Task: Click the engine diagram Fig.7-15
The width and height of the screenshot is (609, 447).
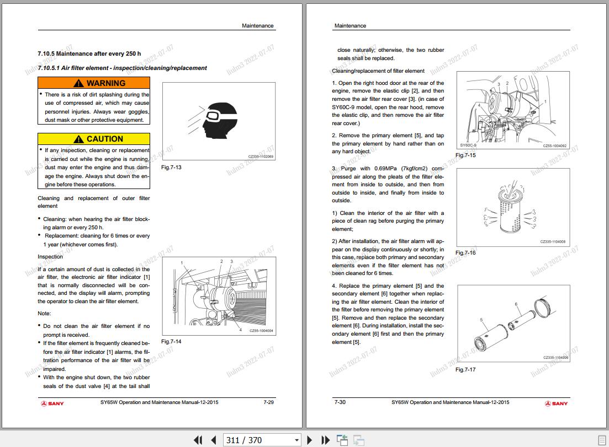Action: [x=513, y=110]
